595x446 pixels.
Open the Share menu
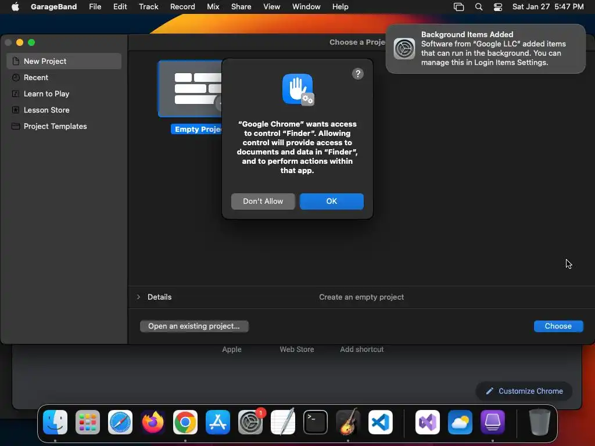[x=241, y=7]
